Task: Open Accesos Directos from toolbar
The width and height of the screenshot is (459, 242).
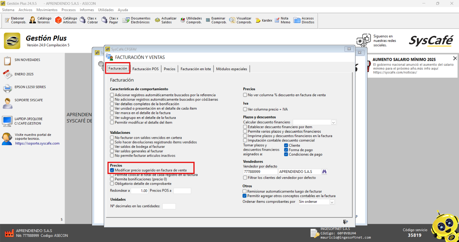Action: point(304,20)
